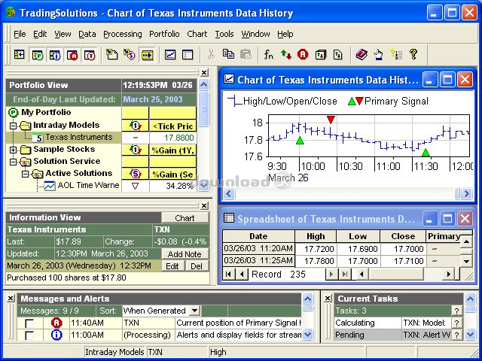Toggle the green P portfolio panel icon
The image size is (482, 361).
pyautogui.click(x=37, y=55)
